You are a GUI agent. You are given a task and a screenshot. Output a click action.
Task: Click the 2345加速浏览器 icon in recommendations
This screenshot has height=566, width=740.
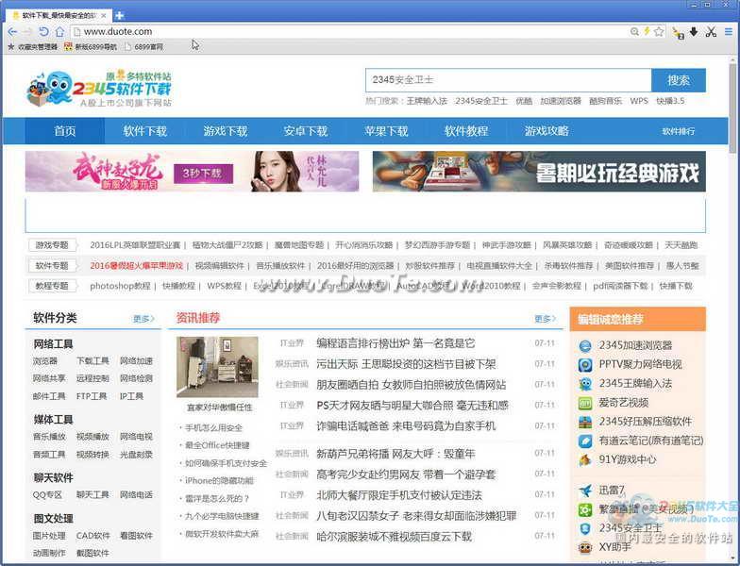(x=585, y=345)
